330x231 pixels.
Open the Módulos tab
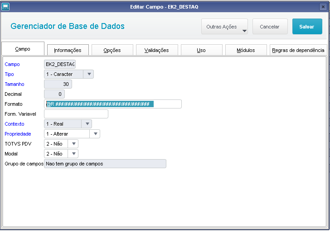pyautogui.click(x=246, y=50)
